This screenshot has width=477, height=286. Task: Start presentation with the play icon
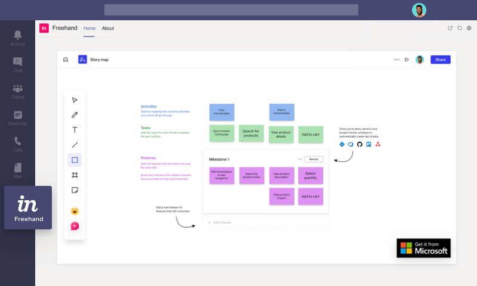coord(407,60)
